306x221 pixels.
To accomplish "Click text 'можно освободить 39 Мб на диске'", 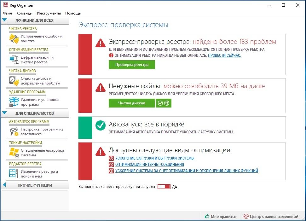I will tap(214, 86).
